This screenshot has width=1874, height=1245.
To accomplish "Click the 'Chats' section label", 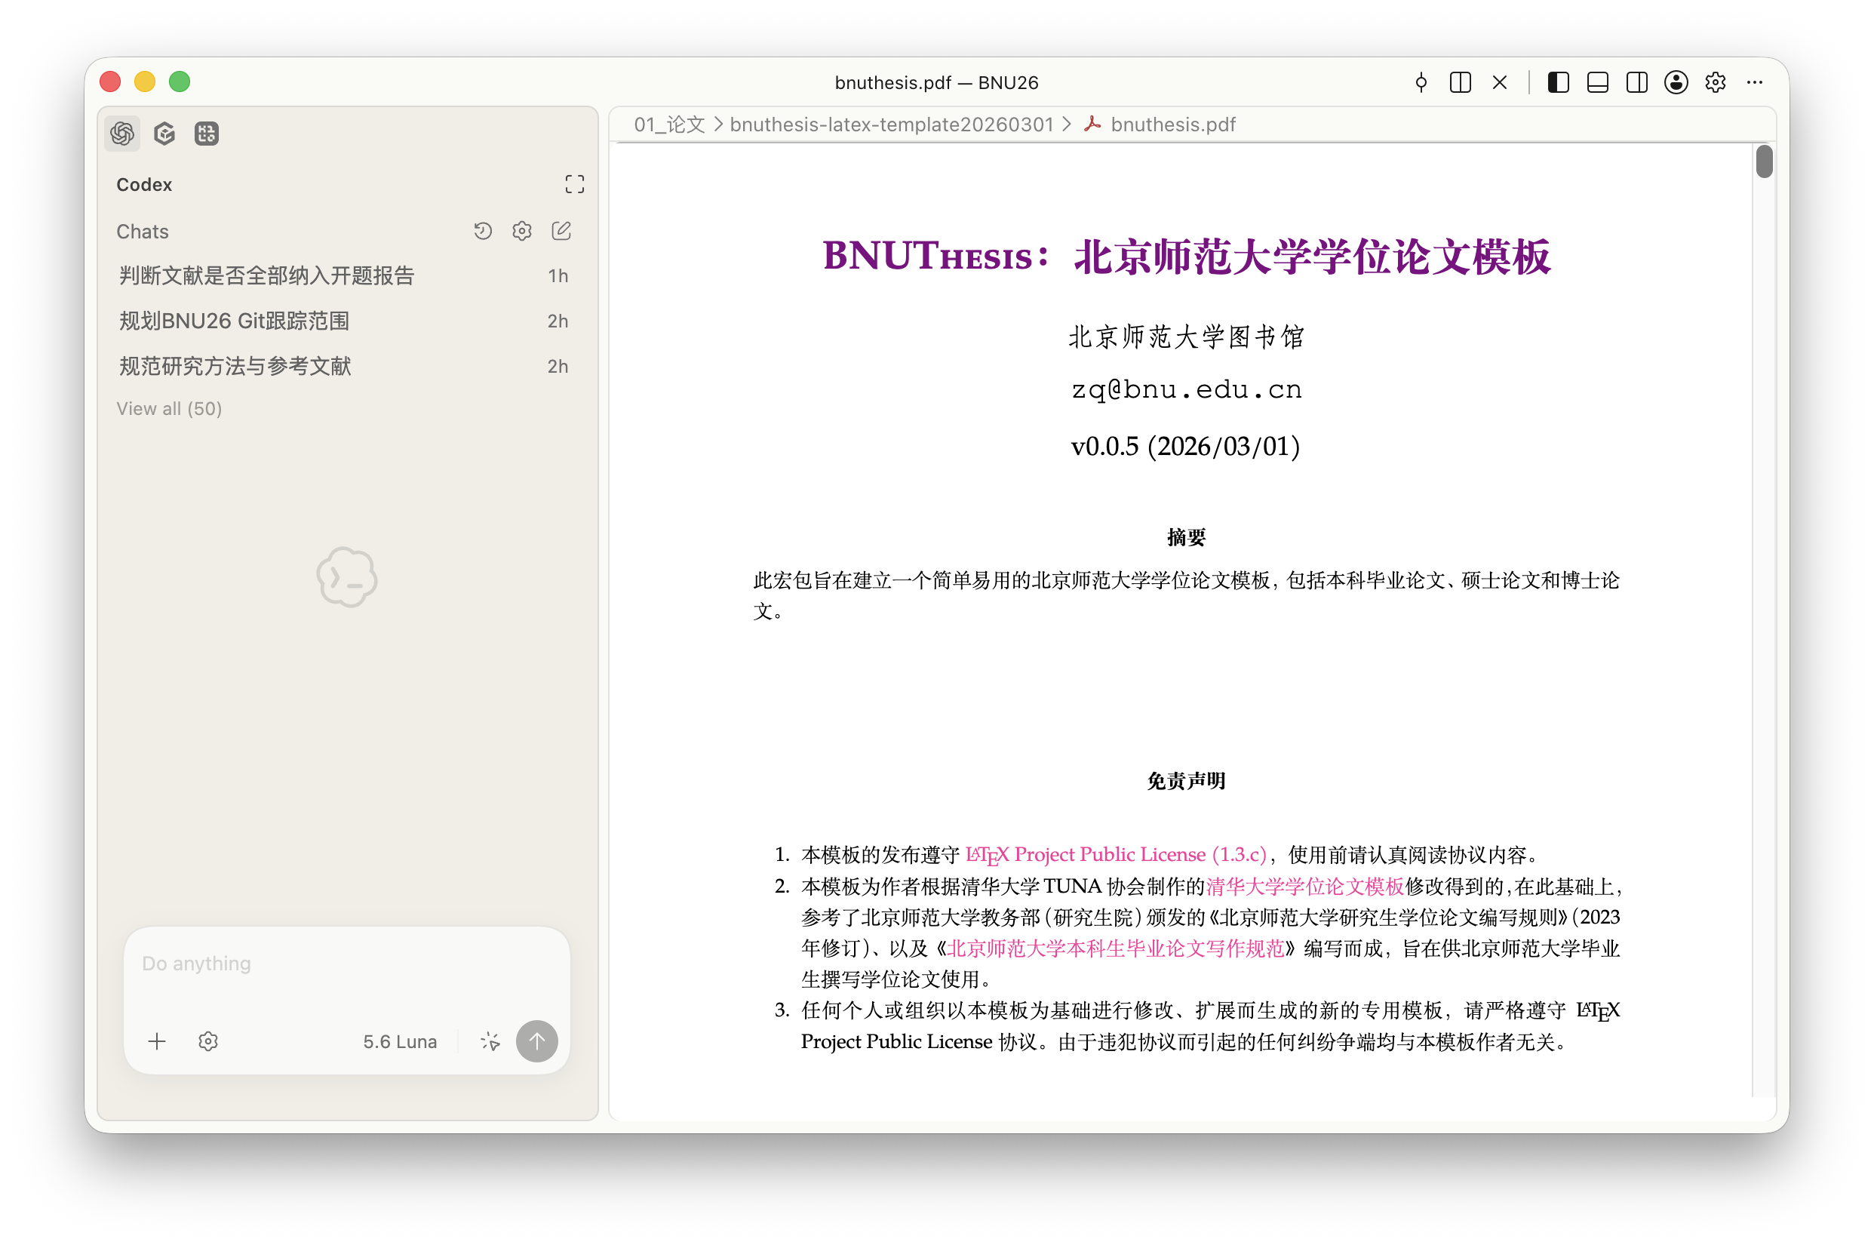I will pyautogui.click(x=142, y=231).
